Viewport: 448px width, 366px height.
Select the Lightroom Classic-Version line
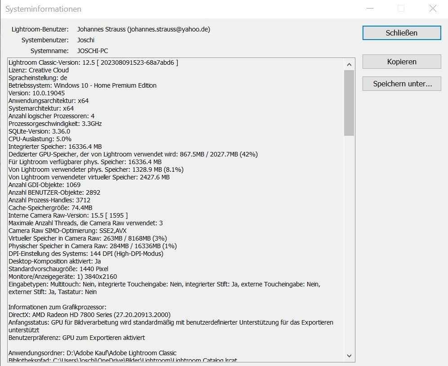point(93,62)
